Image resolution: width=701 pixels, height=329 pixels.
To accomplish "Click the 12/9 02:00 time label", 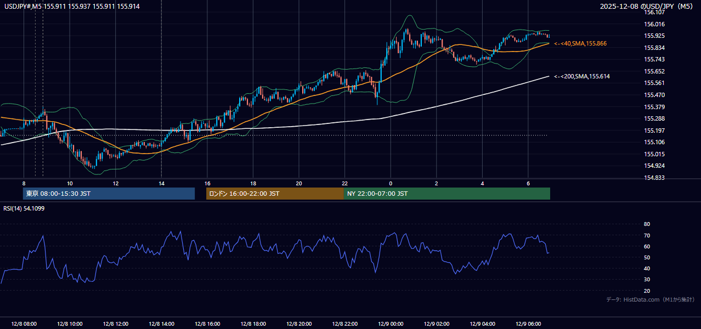I will (x=436, y=324).
